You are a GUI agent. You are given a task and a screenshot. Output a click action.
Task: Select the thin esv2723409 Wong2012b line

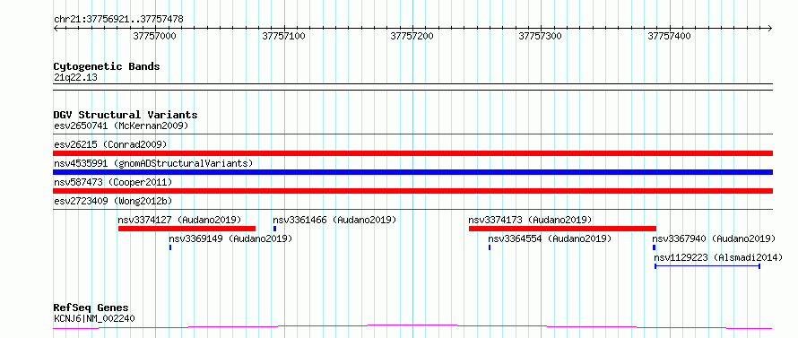coord(412,209)
